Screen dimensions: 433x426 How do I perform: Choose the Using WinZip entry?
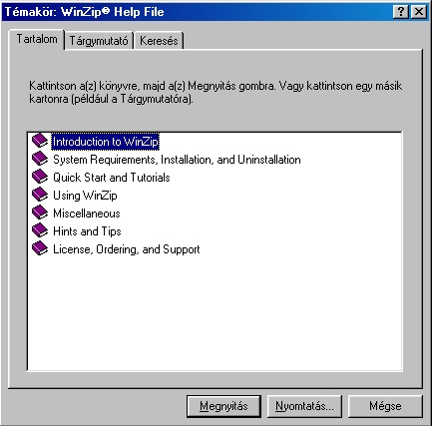point(85,196)
